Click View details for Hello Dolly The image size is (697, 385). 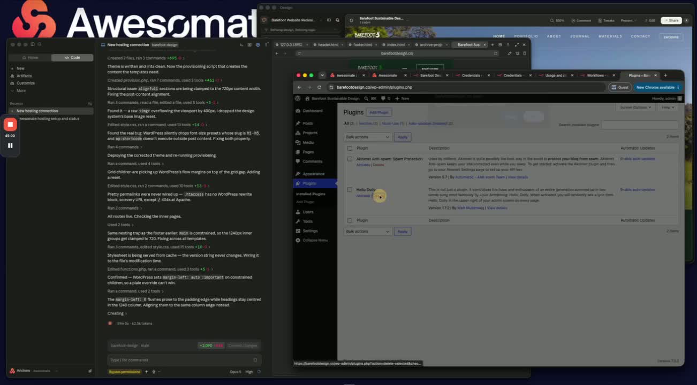[497, 208]
